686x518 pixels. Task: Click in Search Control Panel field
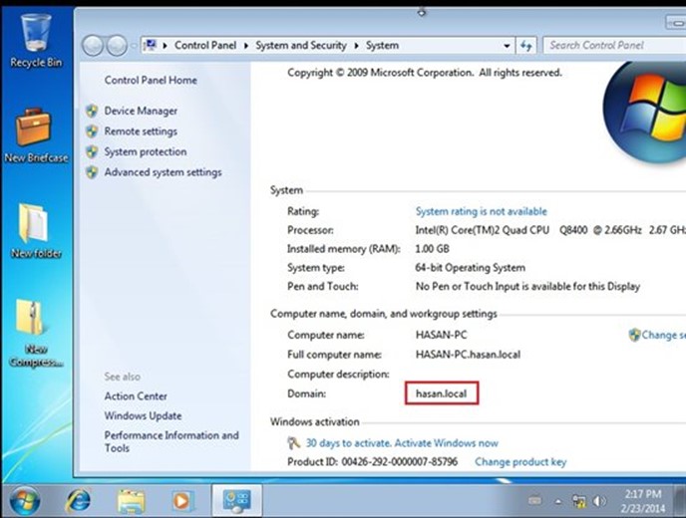click(x=614, y=46)
